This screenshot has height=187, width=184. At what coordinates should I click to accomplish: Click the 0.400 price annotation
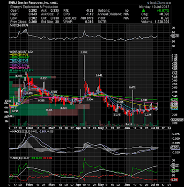pyautogui.click(x=89, y=100)
